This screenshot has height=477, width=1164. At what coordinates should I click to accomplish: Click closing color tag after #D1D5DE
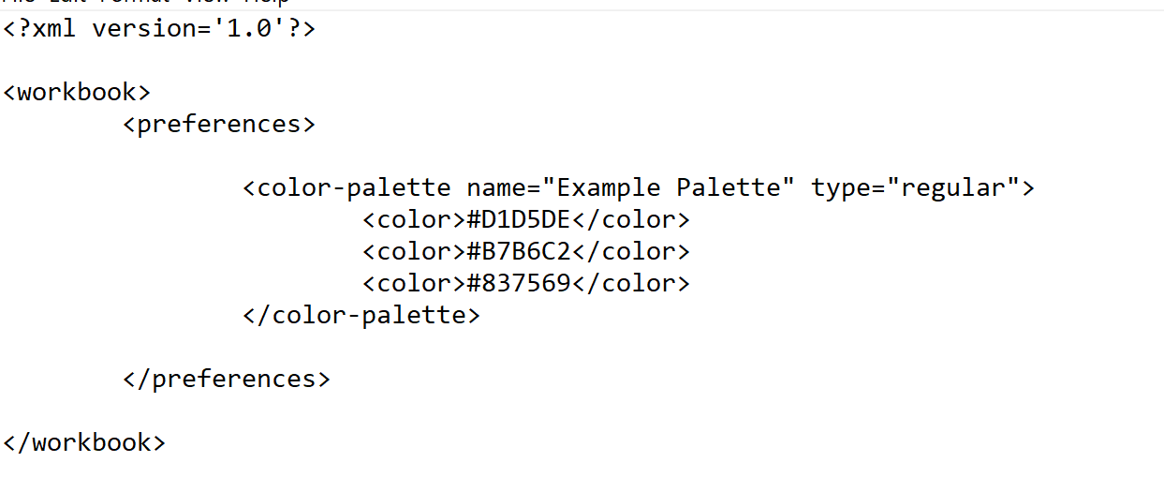click(631, 219)
